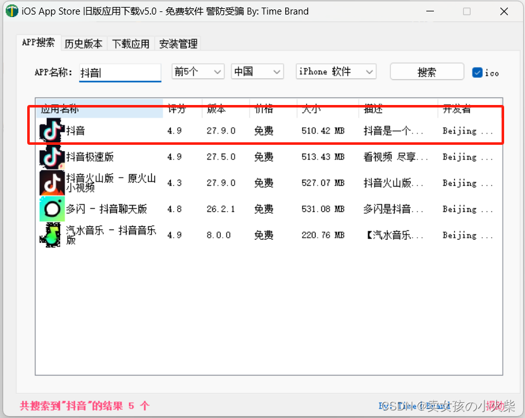Click the title bar application icon
Screen dimensions: 525x418
click(12, 11)
